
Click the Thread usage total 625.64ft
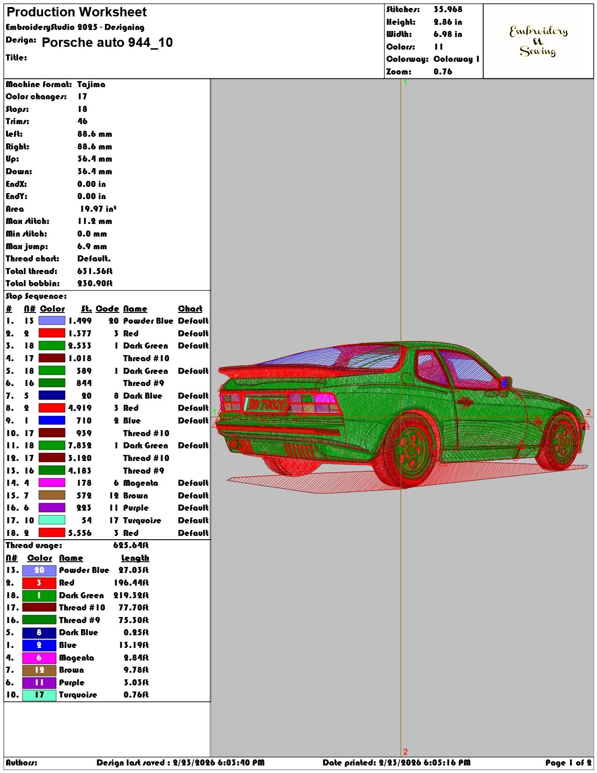(x=131, y=545)
